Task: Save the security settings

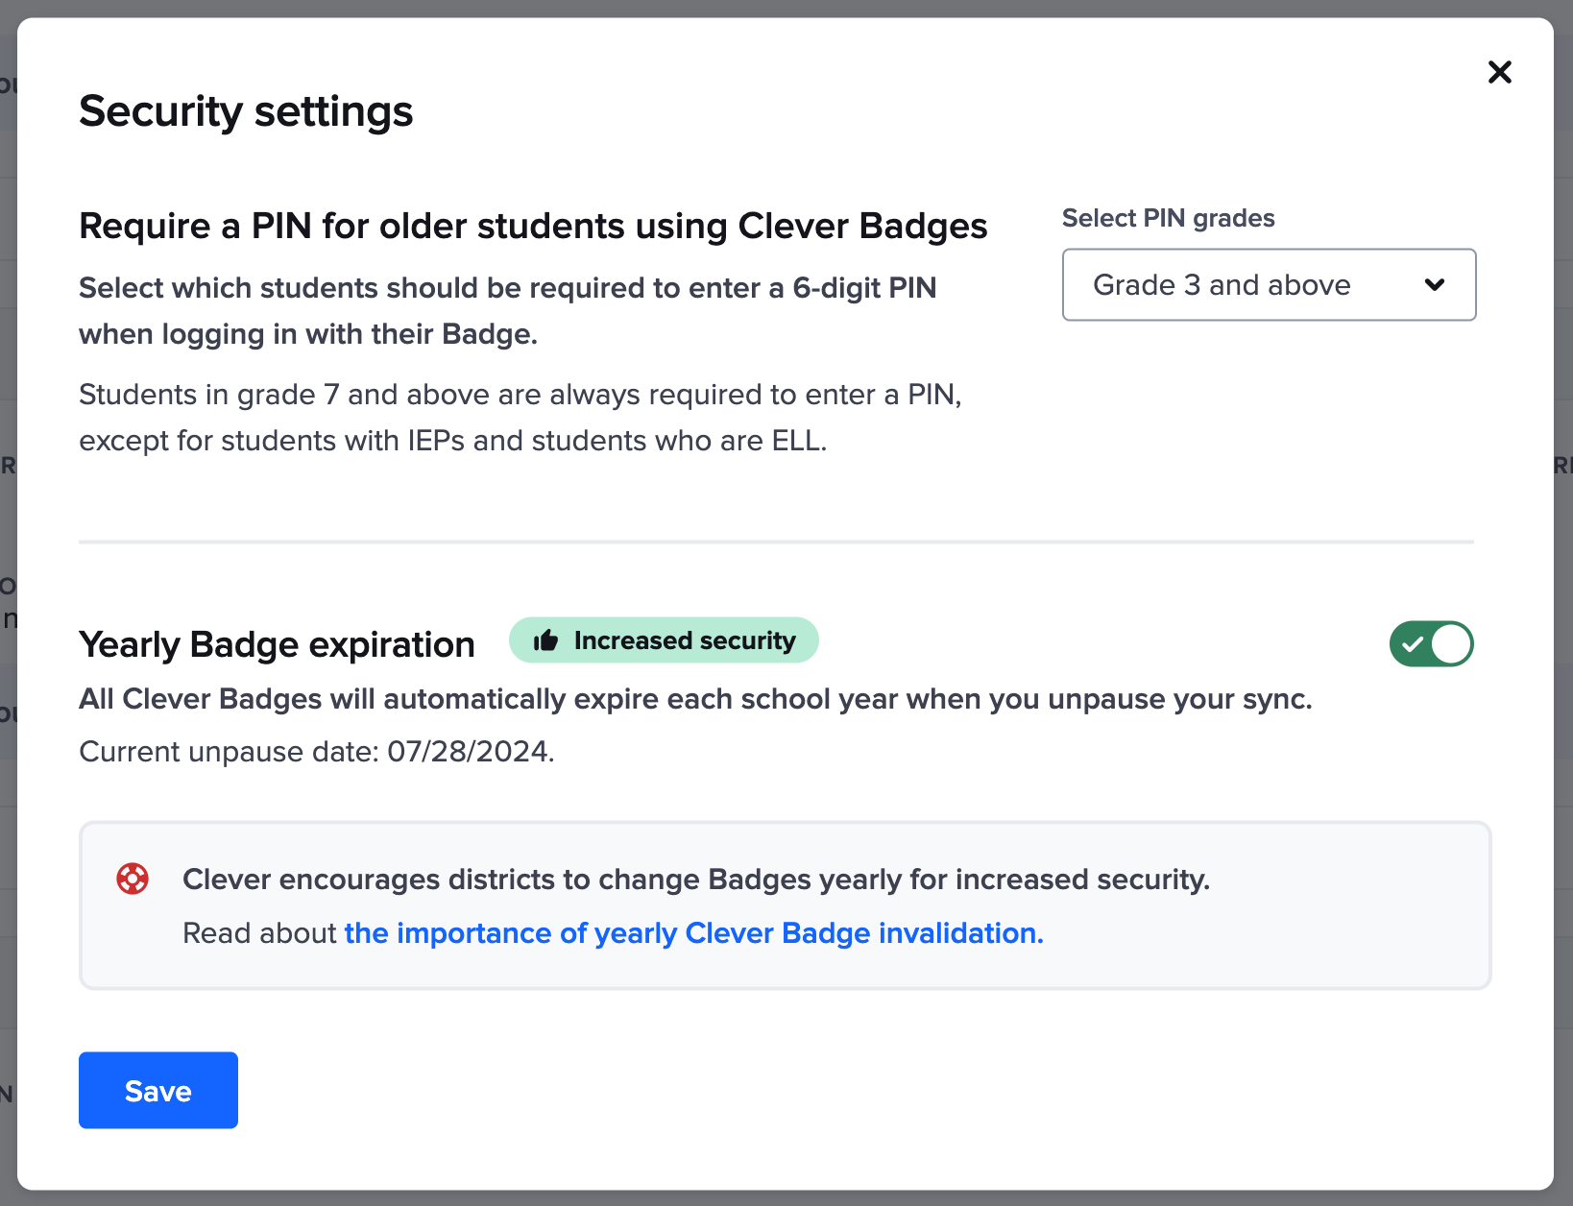Action: [157, 1090]
